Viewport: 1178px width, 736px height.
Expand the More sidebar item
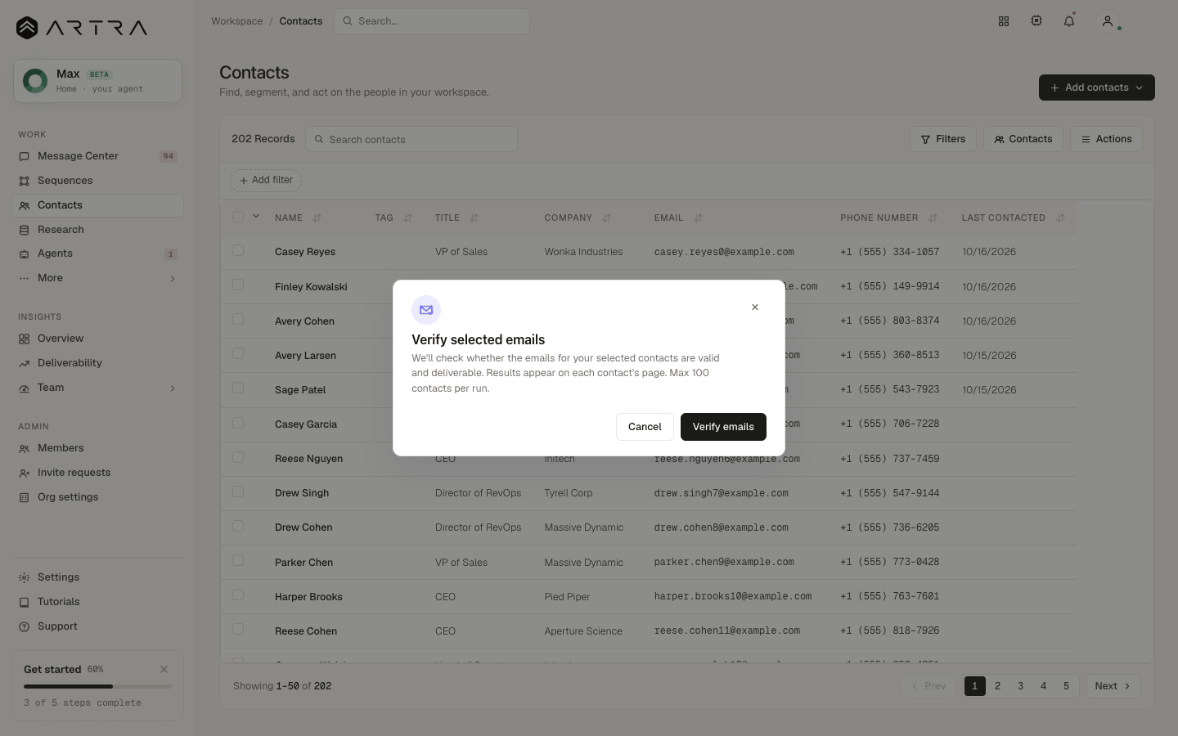(173, 279)
